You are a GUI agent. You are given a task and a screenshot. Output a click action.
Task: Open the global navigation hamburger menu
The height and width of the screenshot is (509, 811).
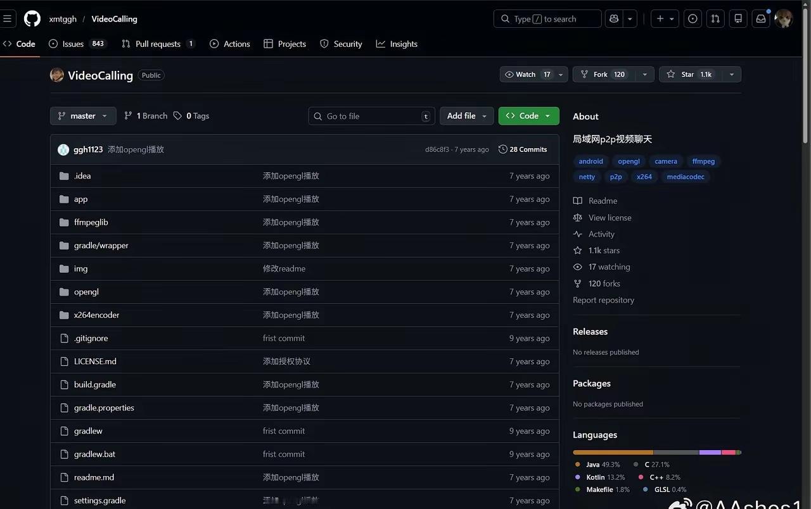tap(7, 18)
